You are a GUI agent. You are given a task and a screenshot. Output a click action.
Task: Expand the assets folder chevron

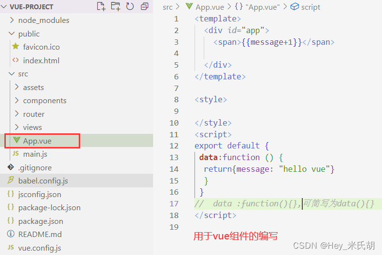(x=17, y=87)
